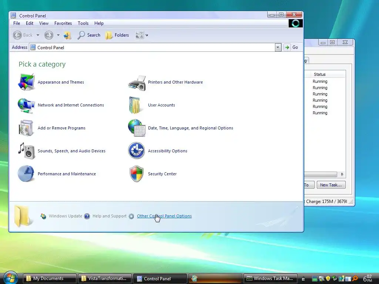This screenshot has width=379, height=284.
Task: Open the Tools menu
Action: pyautogui.click(x=83, y=23)
